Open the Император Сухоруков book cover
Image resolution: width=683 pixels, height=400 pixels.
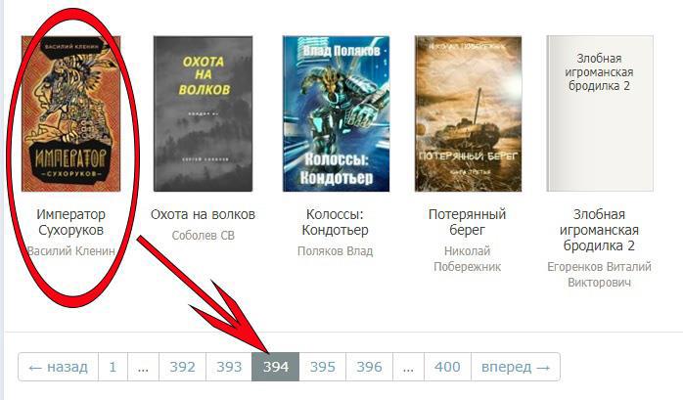[71, 113]
